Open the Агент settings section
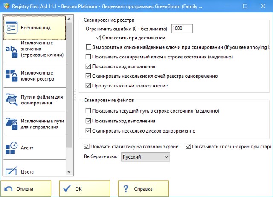 click(x=27, y=148)
